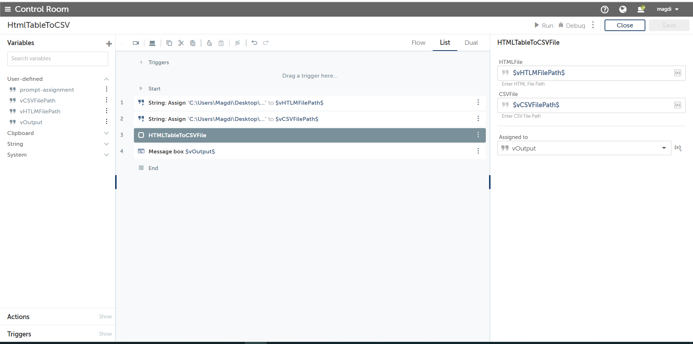This screenshot has width=693, height=344.
Task: Open the magdi user dropdown
Action: pyautogui.click(x=668, y=9)
